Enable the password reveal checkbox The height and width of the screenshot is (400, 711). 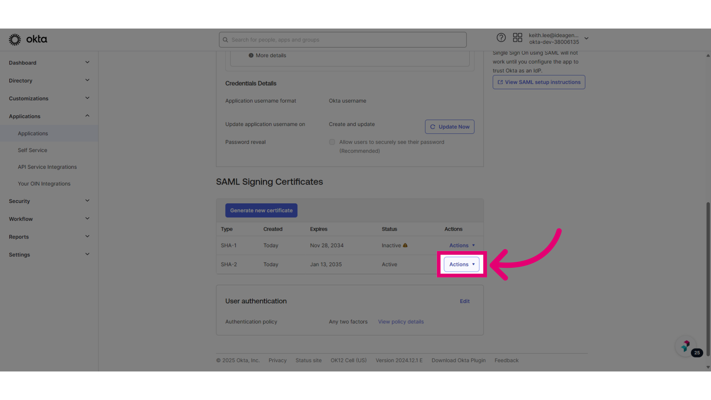point(332,142)
